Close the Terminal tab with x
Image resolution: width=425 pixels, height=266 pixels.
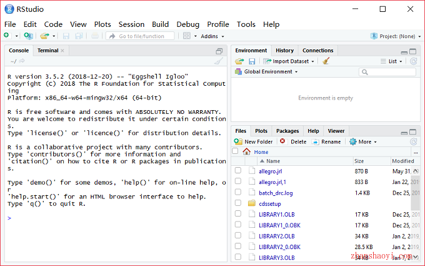click(62, 51)
